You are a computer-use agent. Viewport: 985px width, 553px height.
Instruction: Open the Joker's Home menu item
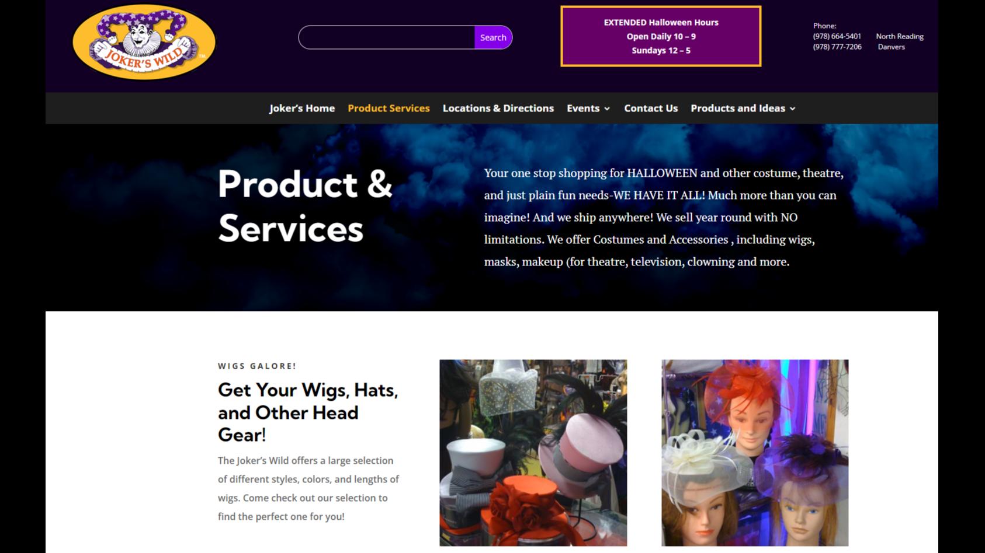click(302, 108)
